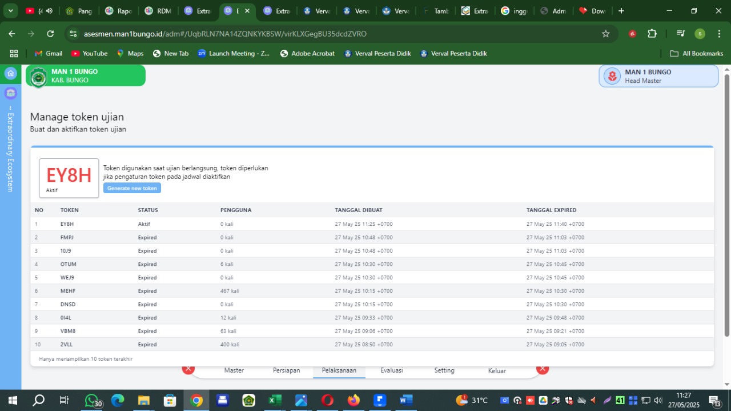Open the Head Master profile avatar
This screenshot has height=411, width=731.
[x=612, y=76]
